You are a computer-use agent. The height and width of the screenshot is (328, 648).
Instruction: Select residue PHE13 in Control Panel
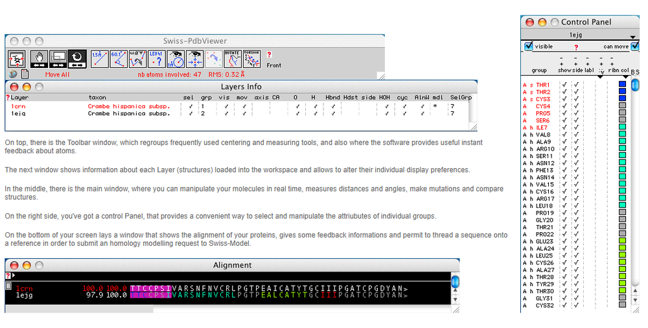[545, 170]
